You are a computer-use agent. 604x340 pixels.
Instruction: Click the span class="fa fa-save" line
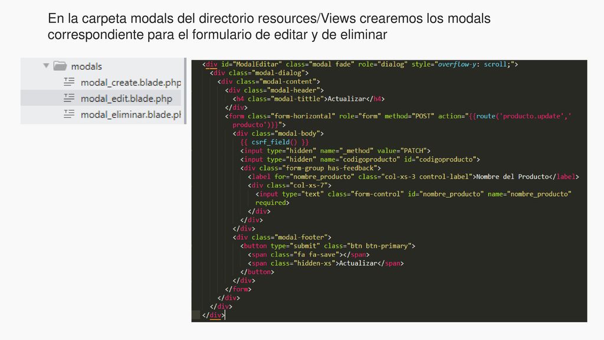(308, 254)
